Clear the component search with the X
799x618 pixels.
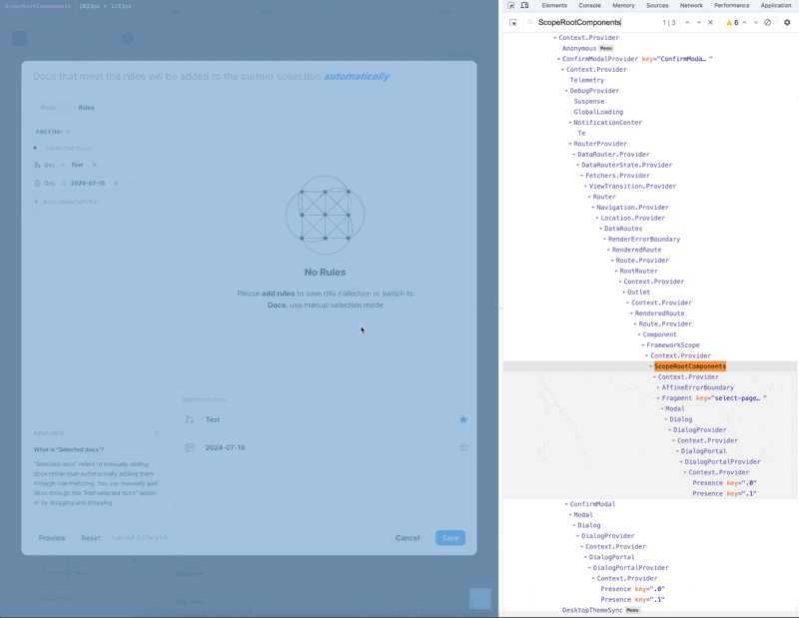click(711, 22)
